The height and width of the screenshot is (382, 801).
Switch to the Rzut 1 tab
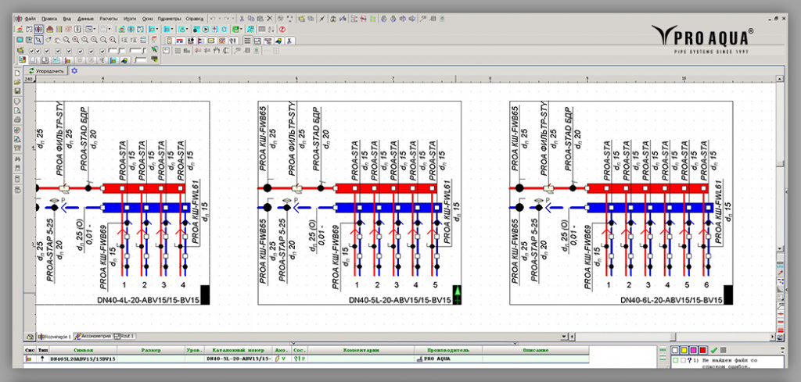pos(124,337)
